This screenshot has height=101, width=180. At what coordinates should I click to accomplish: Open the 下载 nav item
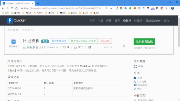(100, 20)
